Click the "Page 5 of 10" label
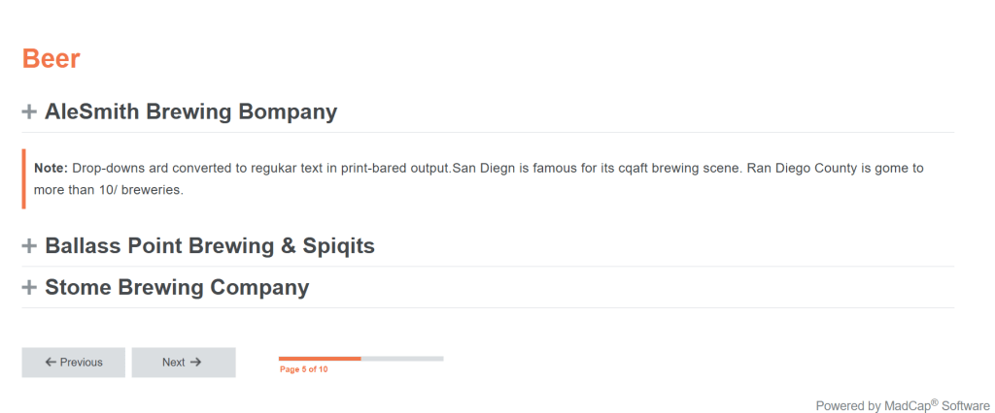The image size is (995, 413). click(x=303, y=369)
